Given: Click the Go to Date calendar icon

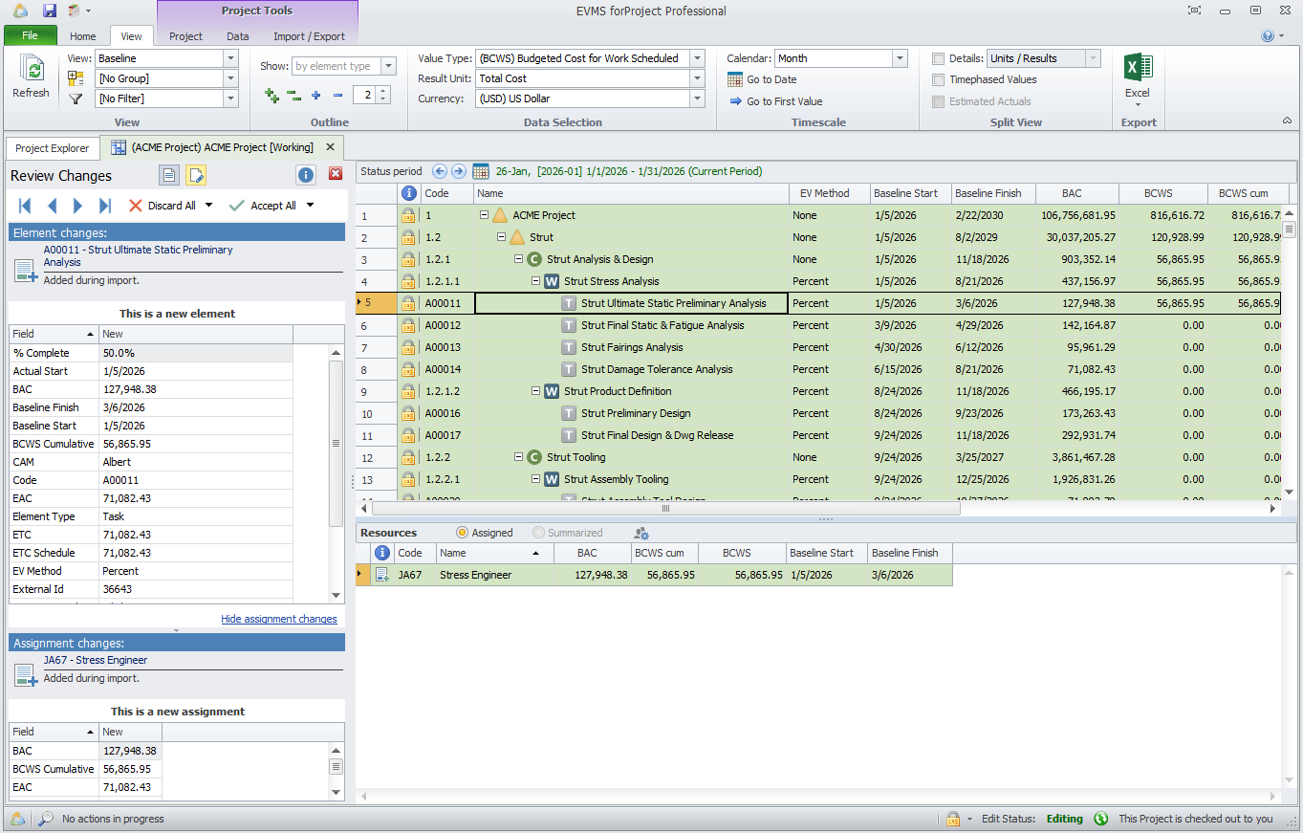Looking at the screenshot, I should click(x=735, y=79).
